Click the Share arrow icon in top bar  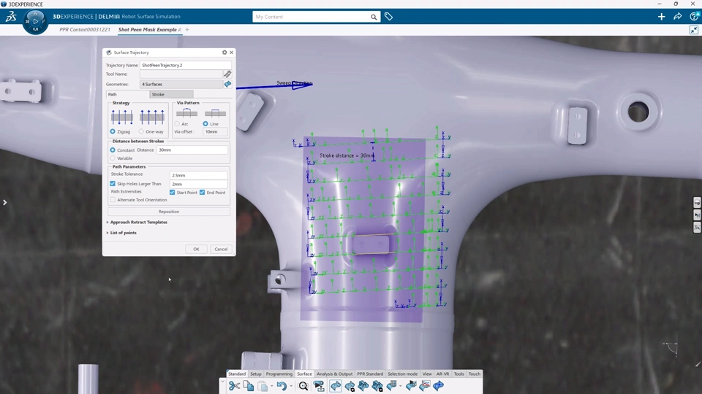tap(677, 17)
